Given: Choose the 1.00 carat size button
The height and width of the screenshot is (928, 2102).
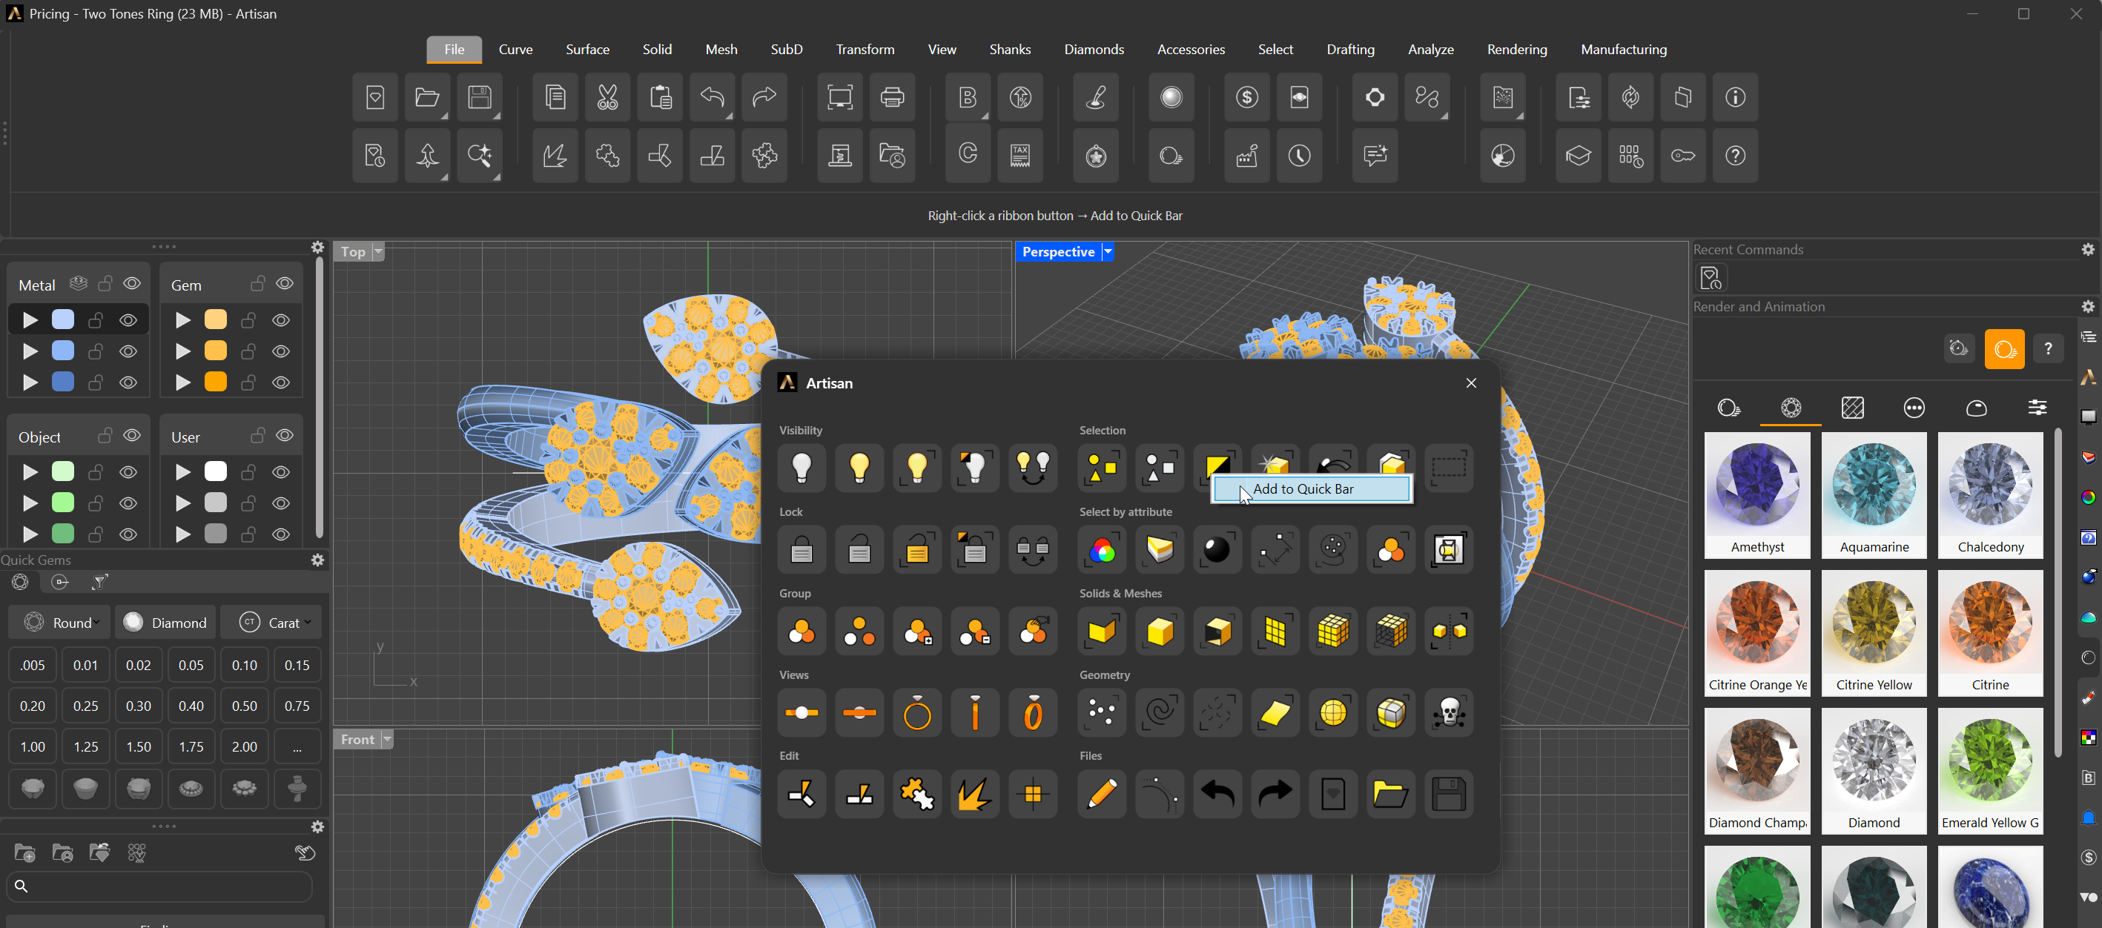Looking at the screenshot, I should (x=33, y=747).
